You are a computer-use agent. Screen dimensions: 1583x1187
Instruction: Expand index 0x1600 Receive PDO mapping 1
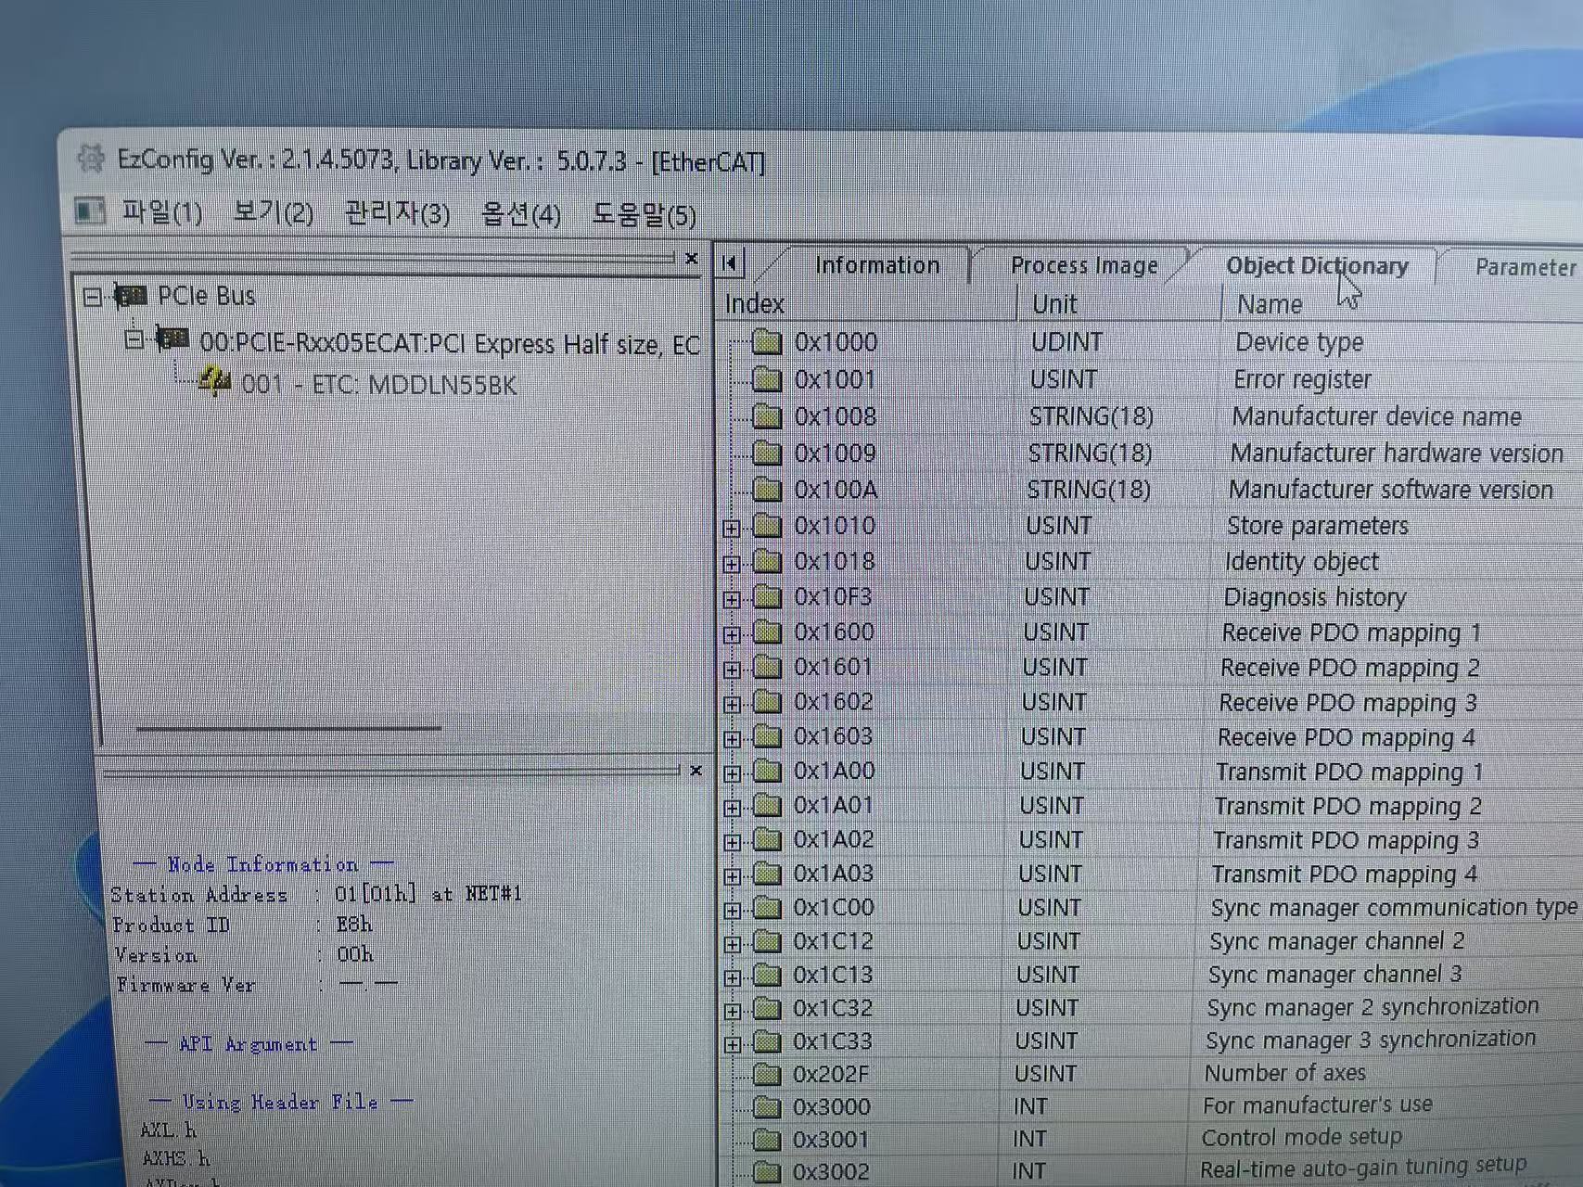click(x=732, y=635)
